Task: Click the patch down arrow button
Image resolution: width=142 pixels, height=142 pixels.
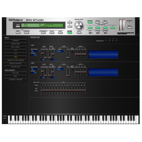Action: pyautogui.click(x=69, y=26)
